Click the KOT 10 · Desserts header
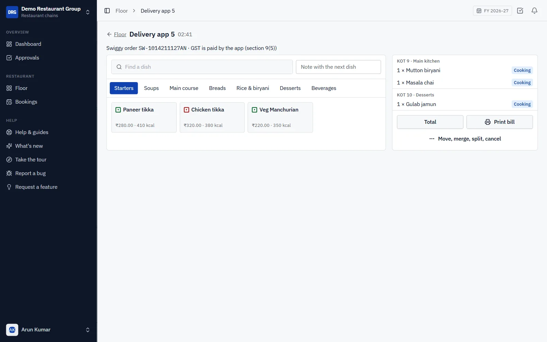This screenshot has height=342, width=547. point(415,95)
